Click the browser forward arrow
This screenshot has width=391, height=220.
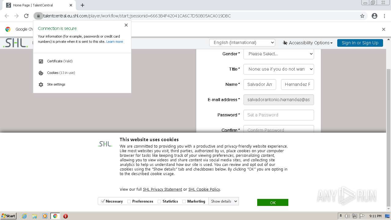(16, 16)
